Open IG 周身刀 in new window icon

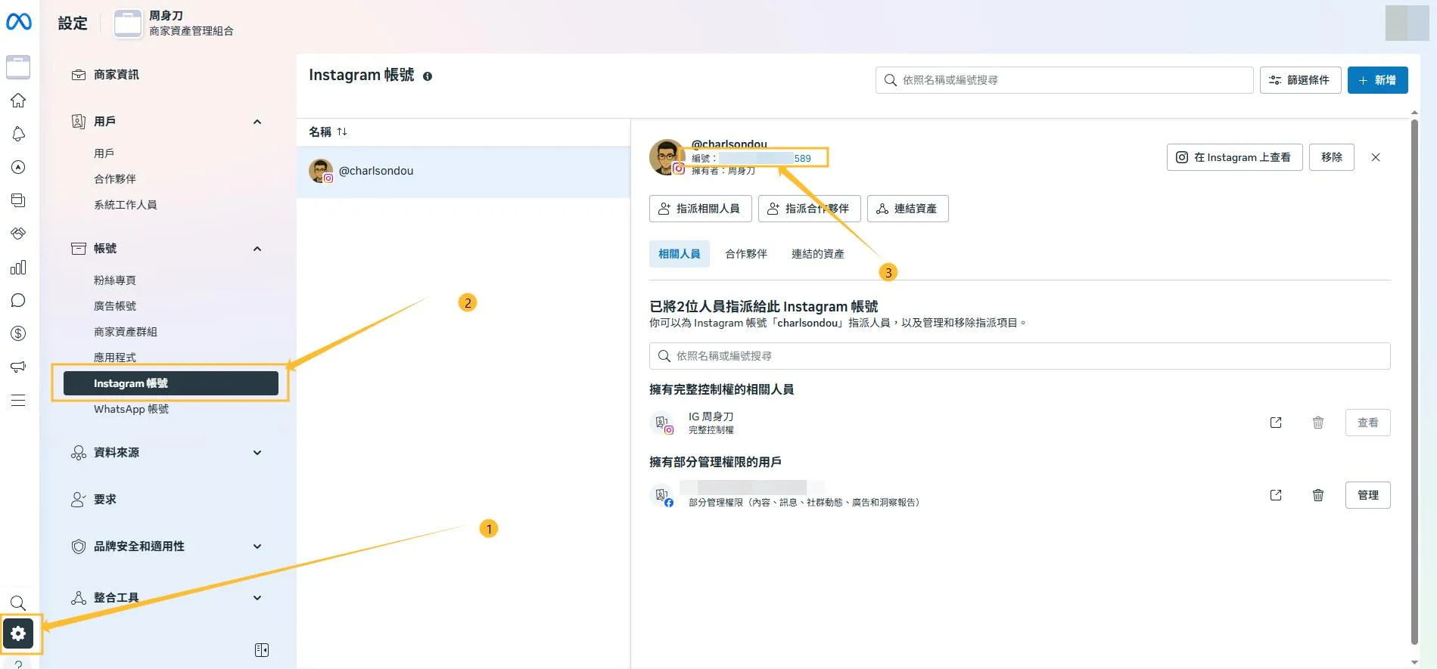point(1276,423)
